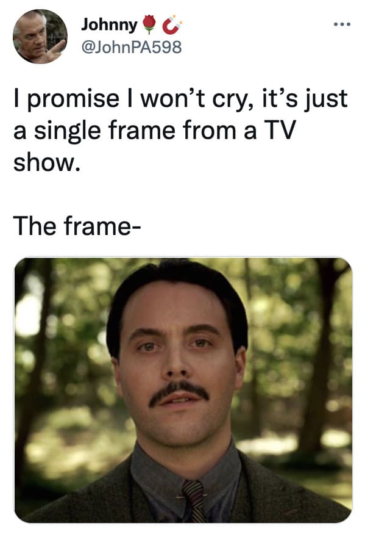Click the striped tie in the photo

194,500
